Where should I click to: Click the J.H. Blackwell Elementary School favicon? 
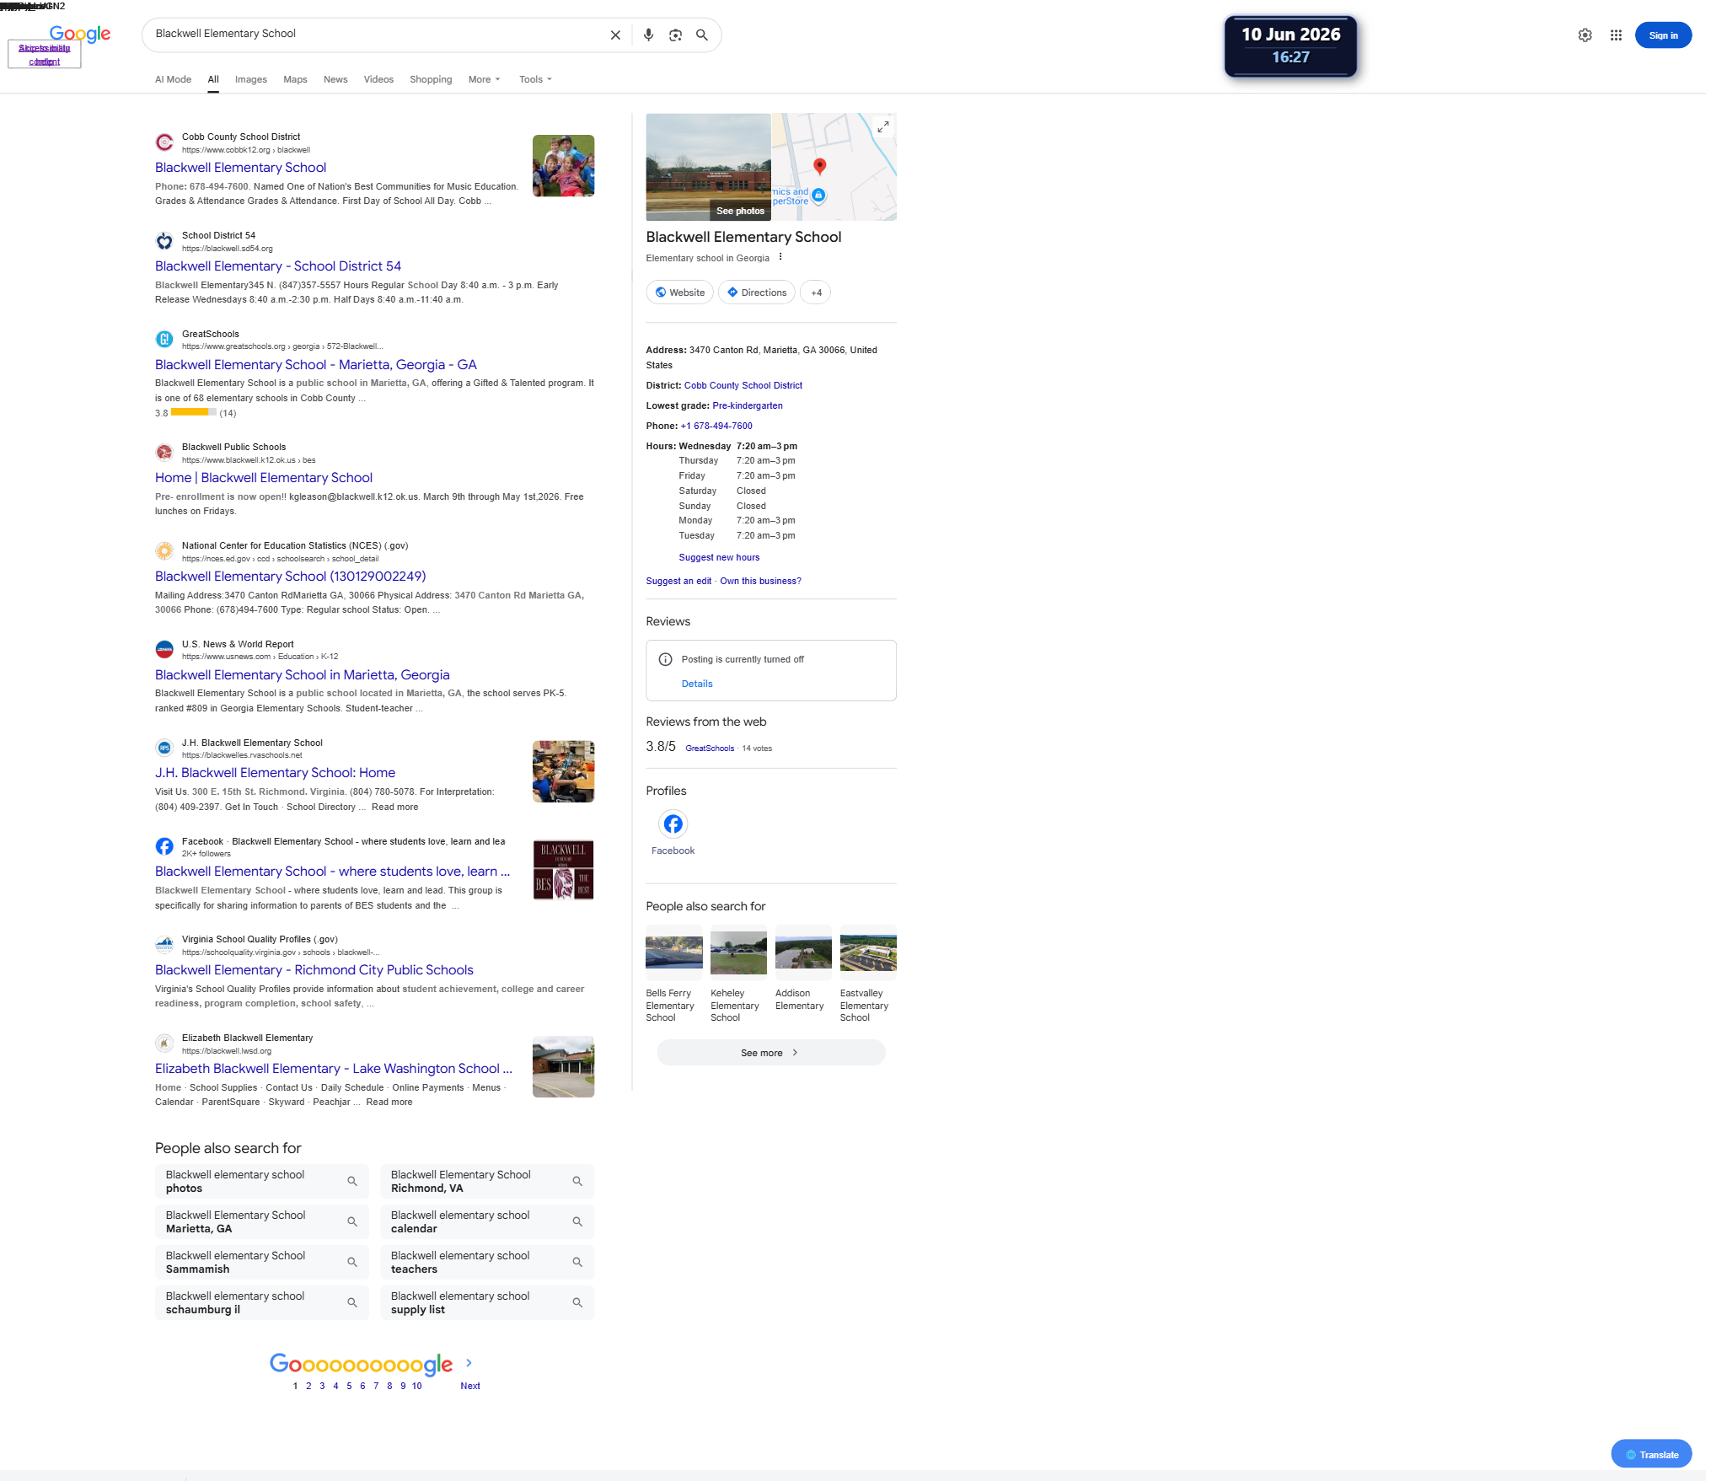164,748
